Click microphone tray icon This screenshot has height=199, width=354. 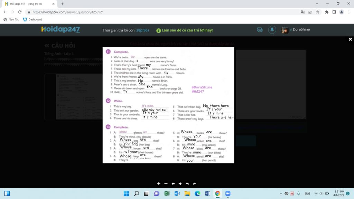click(298, 193)
